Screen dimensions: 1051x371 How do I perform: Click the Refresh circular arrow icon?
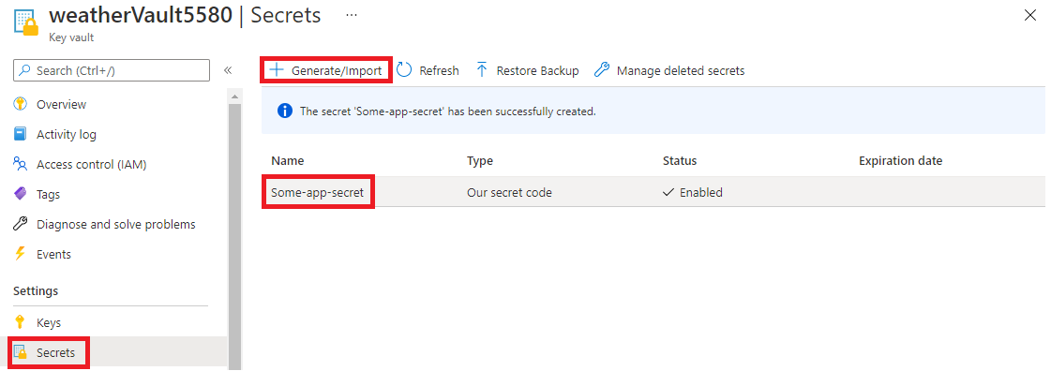404,69
